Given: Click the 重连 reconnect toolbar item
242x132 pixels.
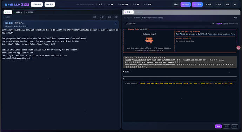Looking at the screenshot, I should point(95,17).
